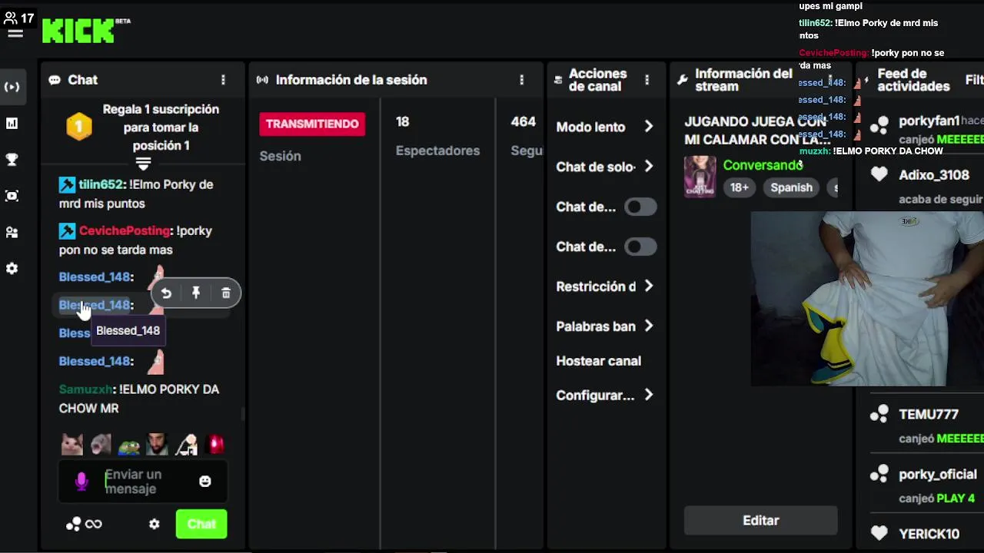Pin the hovered Blessed_148 message
The image size is (984, 553).
point(196,293)
